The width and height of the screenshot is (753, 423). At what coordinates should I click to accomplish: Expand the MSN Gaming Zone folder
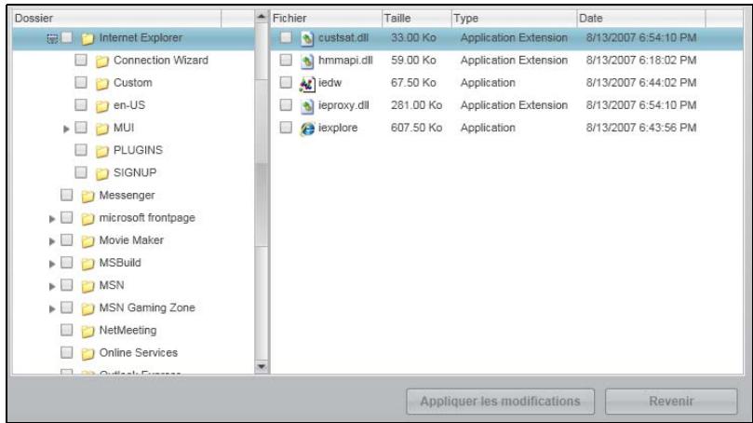53,307
